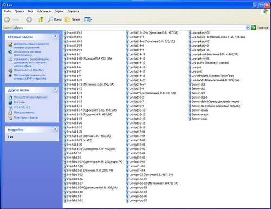Click the Forward navigation arrow
271x209 pixels.
point(29,19)
